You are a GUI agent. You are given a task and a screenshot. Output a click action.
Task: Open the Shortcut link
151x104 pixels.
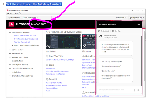[x=85, y=68]
